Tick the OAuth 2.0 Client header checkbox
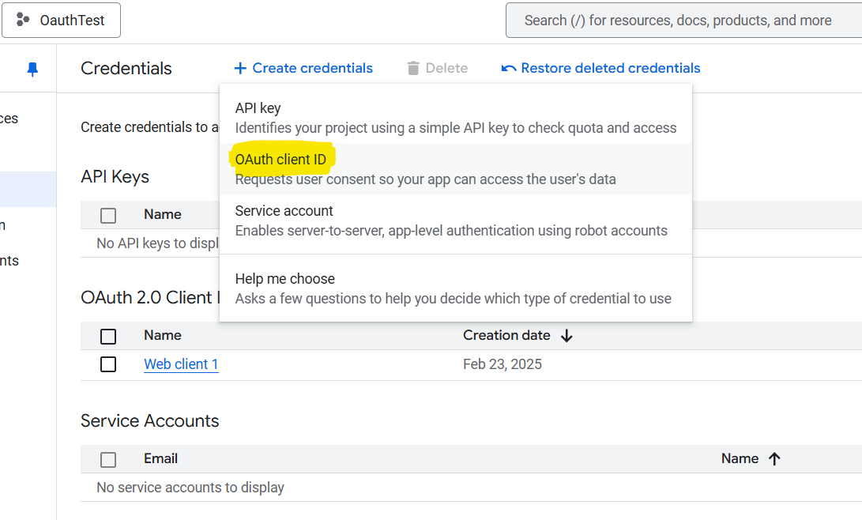862x520 pixels. pyautogui.click(x=108, y=337)
